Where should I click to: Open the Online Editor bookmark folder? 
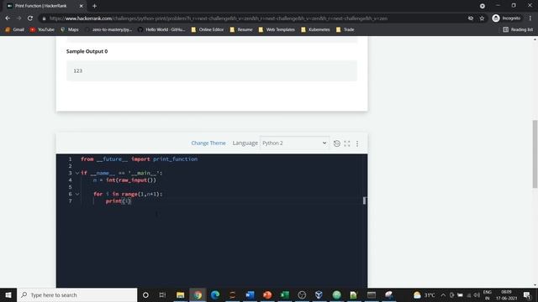(208, 29)
